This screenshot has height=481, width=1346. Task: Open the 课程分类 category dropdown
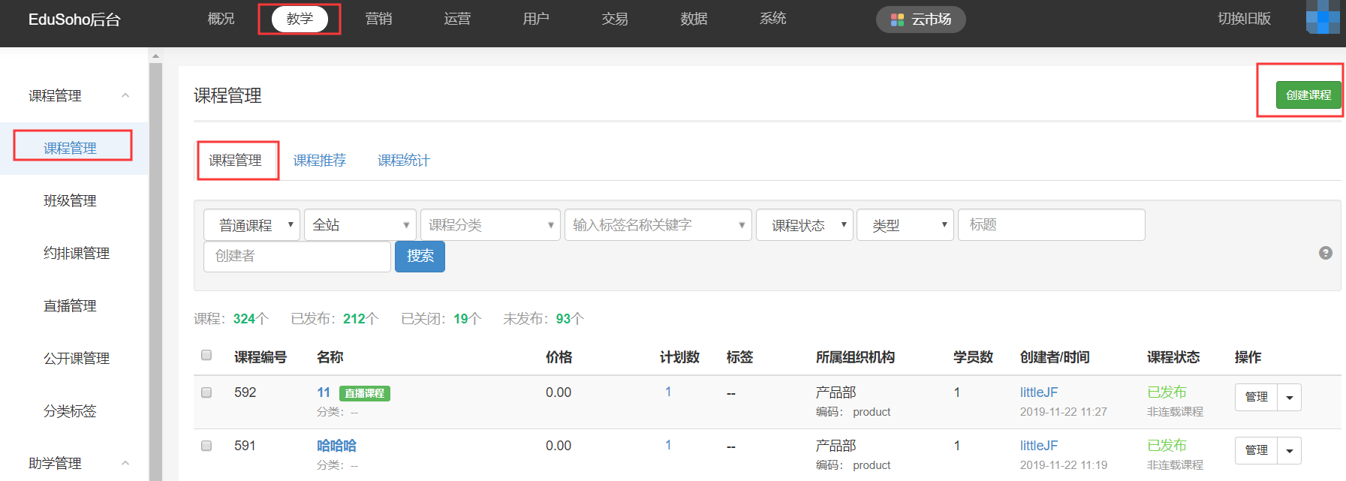490,225
